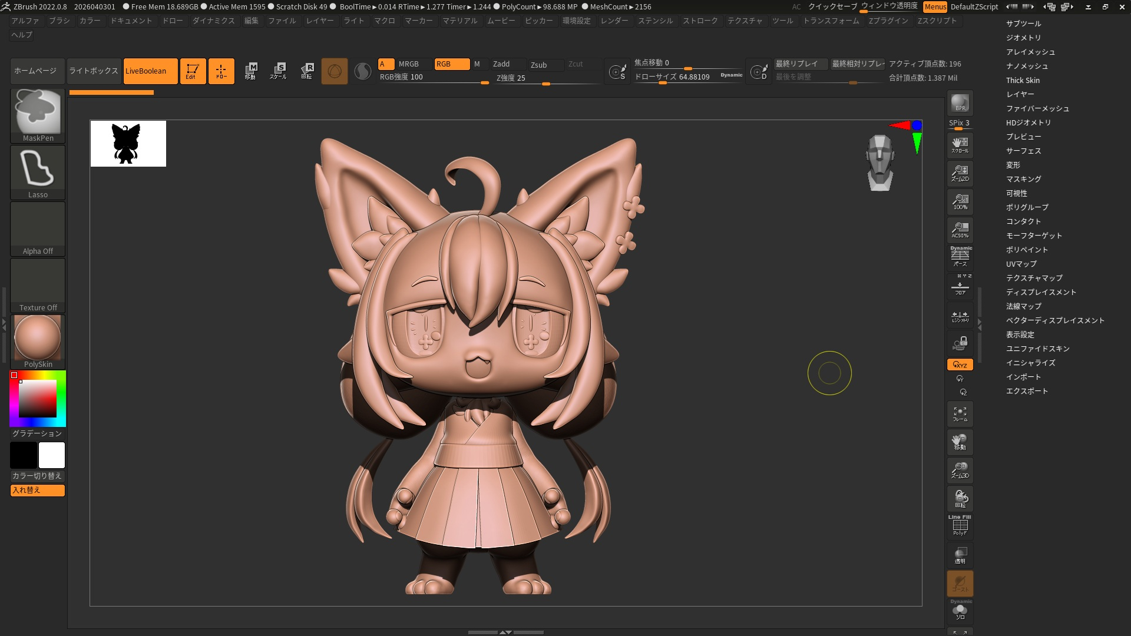Click the BPR render button

[960, 104]
